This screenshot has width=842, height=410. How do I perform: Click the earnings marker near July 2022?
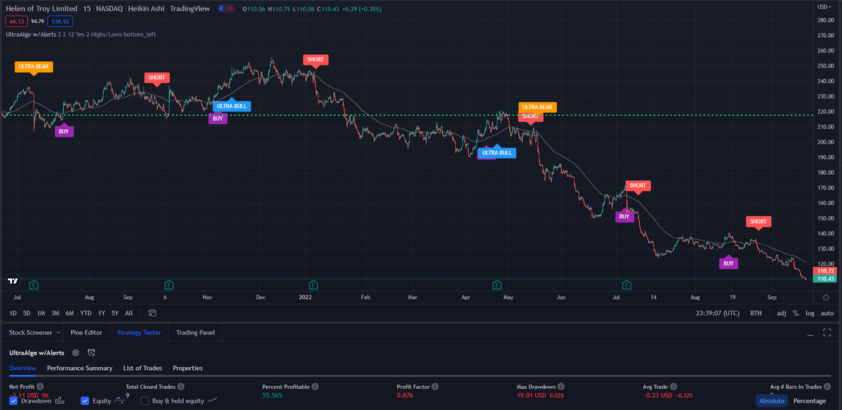(627, 285)
